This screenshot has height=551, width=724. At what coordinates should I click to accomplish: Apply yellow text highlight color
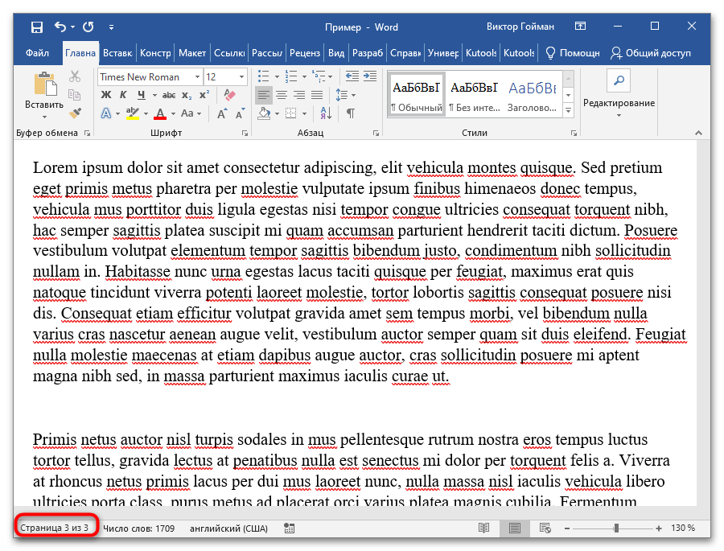(x=133, y=113)
